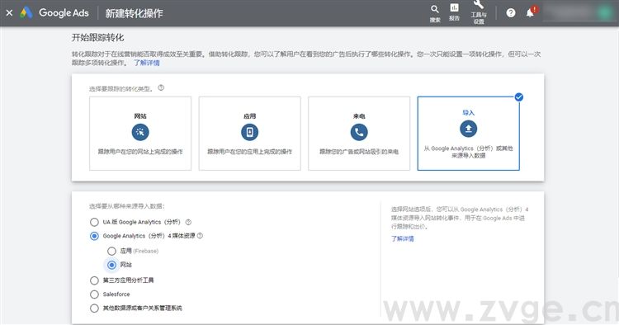Select Google Analytics 4 媒体资源 radio button
The image size is (619, 325).
[94, 236]
